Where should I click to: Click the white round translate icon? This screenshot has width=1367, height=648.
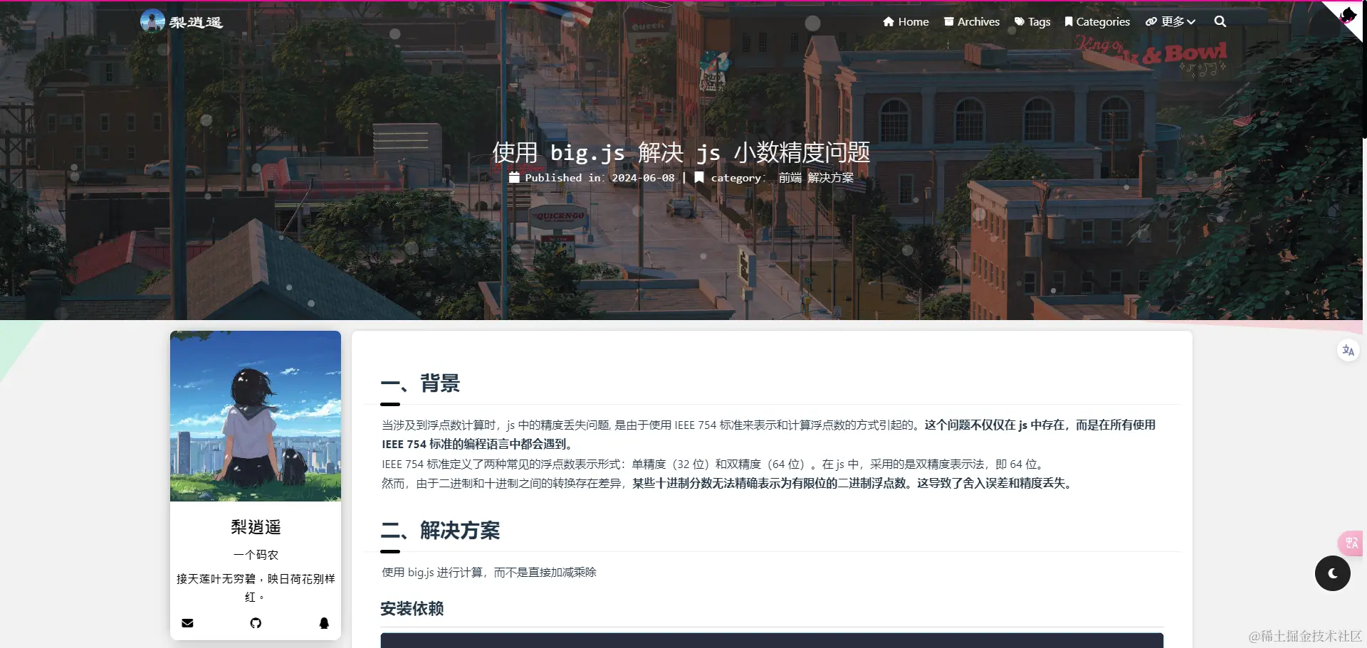point(1348,351)
